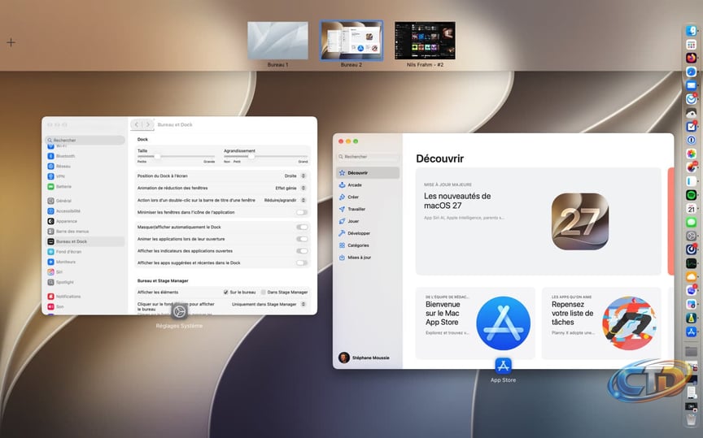Click Rechercher field in System Settings
The height and width of the screenshot is (438, 703).
point(85,141)
